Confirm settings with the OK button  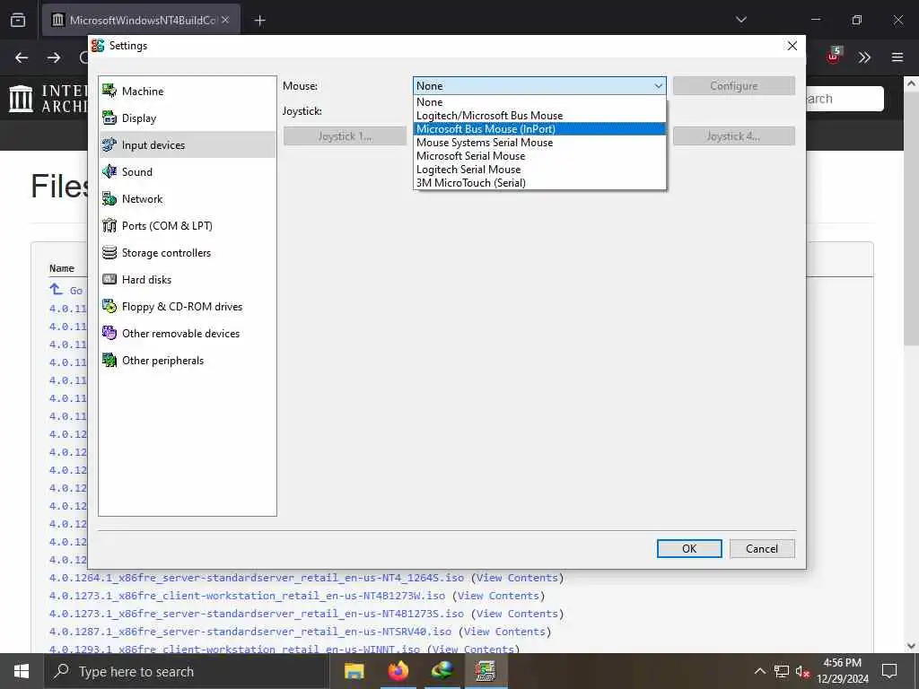tap(689, 548)
